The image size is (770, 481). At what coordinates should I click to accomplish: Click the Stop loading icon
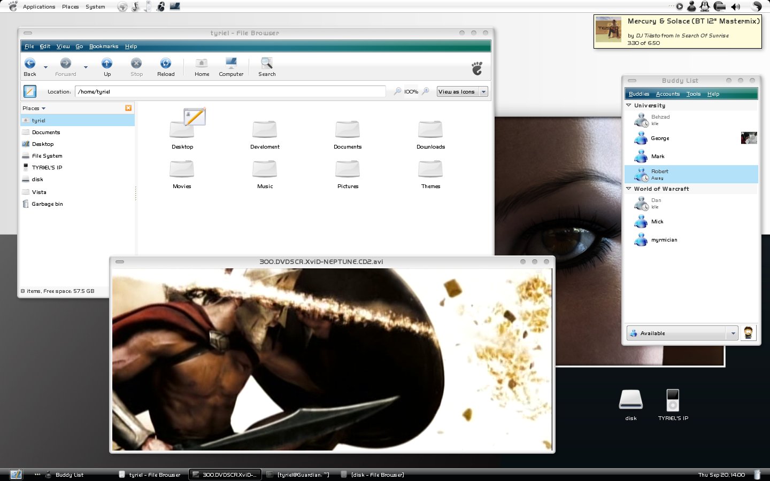point(136,64)
